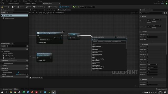Collapse the Variables section
Viewport: 168px width, 94px height.
(x=1, y=69)
